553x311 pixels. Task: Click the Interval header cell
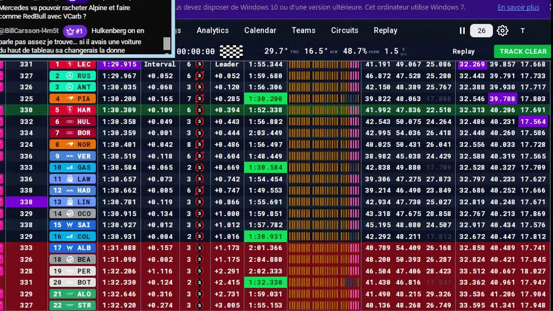coord(160,64)
